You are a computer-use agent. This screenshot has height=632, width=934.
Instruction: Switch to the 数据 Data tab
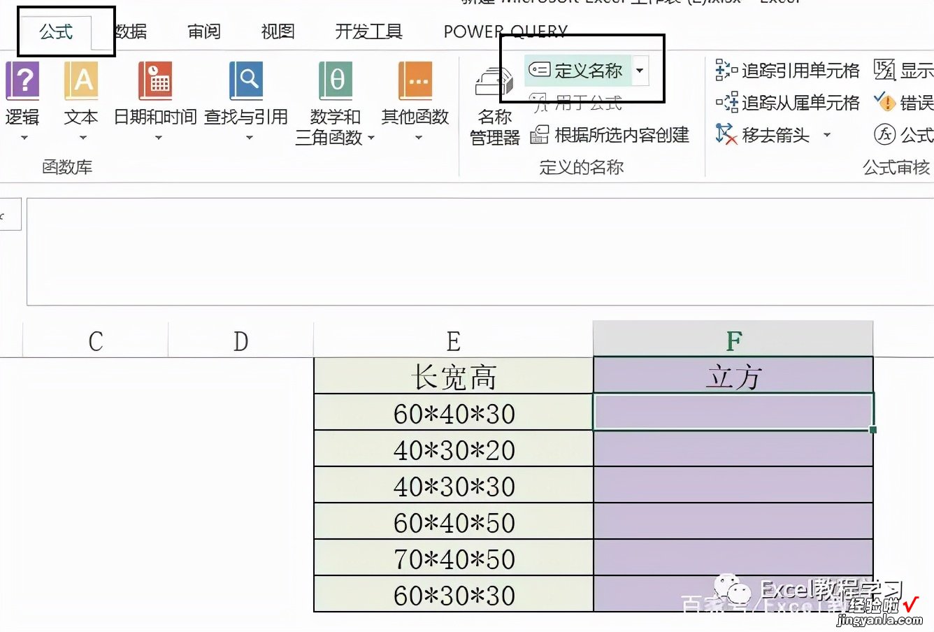tap(131, 31)
